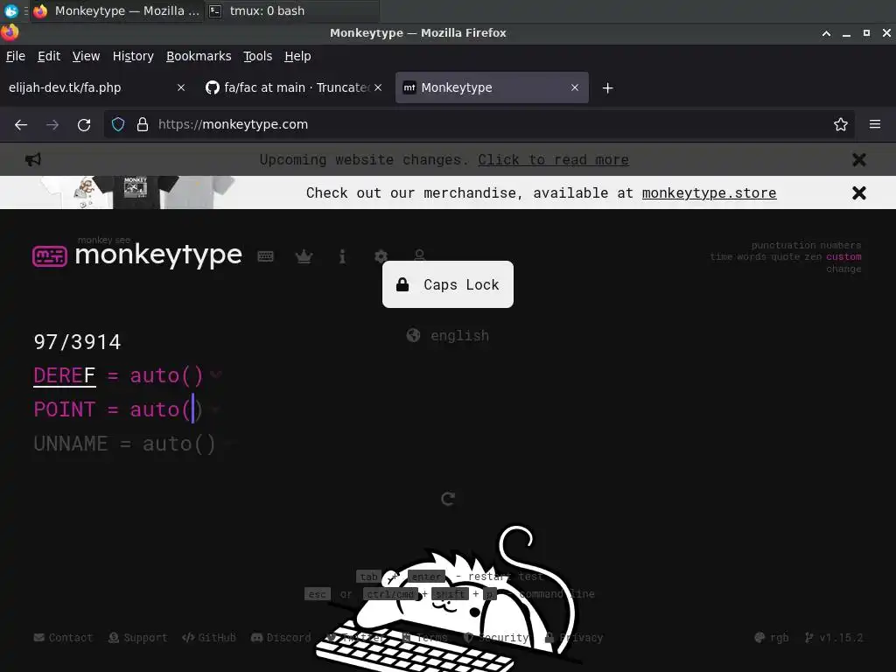Go back with the Firefox back arrow
Image resolution: width=896 pixels, height=672 pixels.
point(21,124)
